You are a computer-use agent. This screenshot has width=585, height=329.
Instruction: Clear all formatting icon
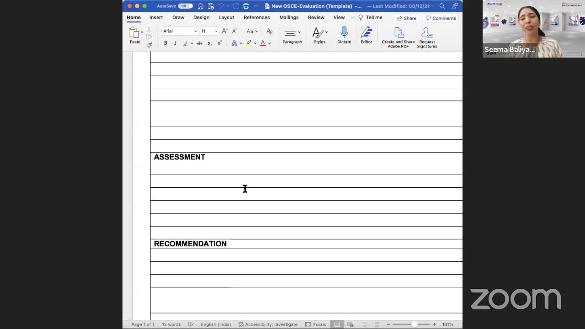click(x=269, y=31)
